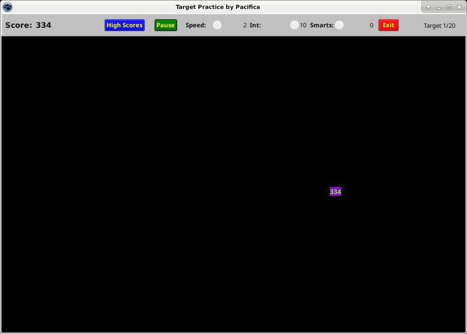467x334 pixels.
Task: Exit the game with red button
Action: pyautogui.click(x=388, y=25)
